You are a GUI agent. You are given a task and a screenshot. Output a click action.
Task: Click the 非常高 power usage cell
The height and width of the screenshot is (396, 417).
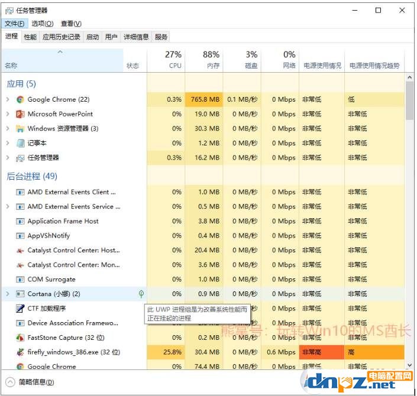pyautogui.click(x=322, y=352)
